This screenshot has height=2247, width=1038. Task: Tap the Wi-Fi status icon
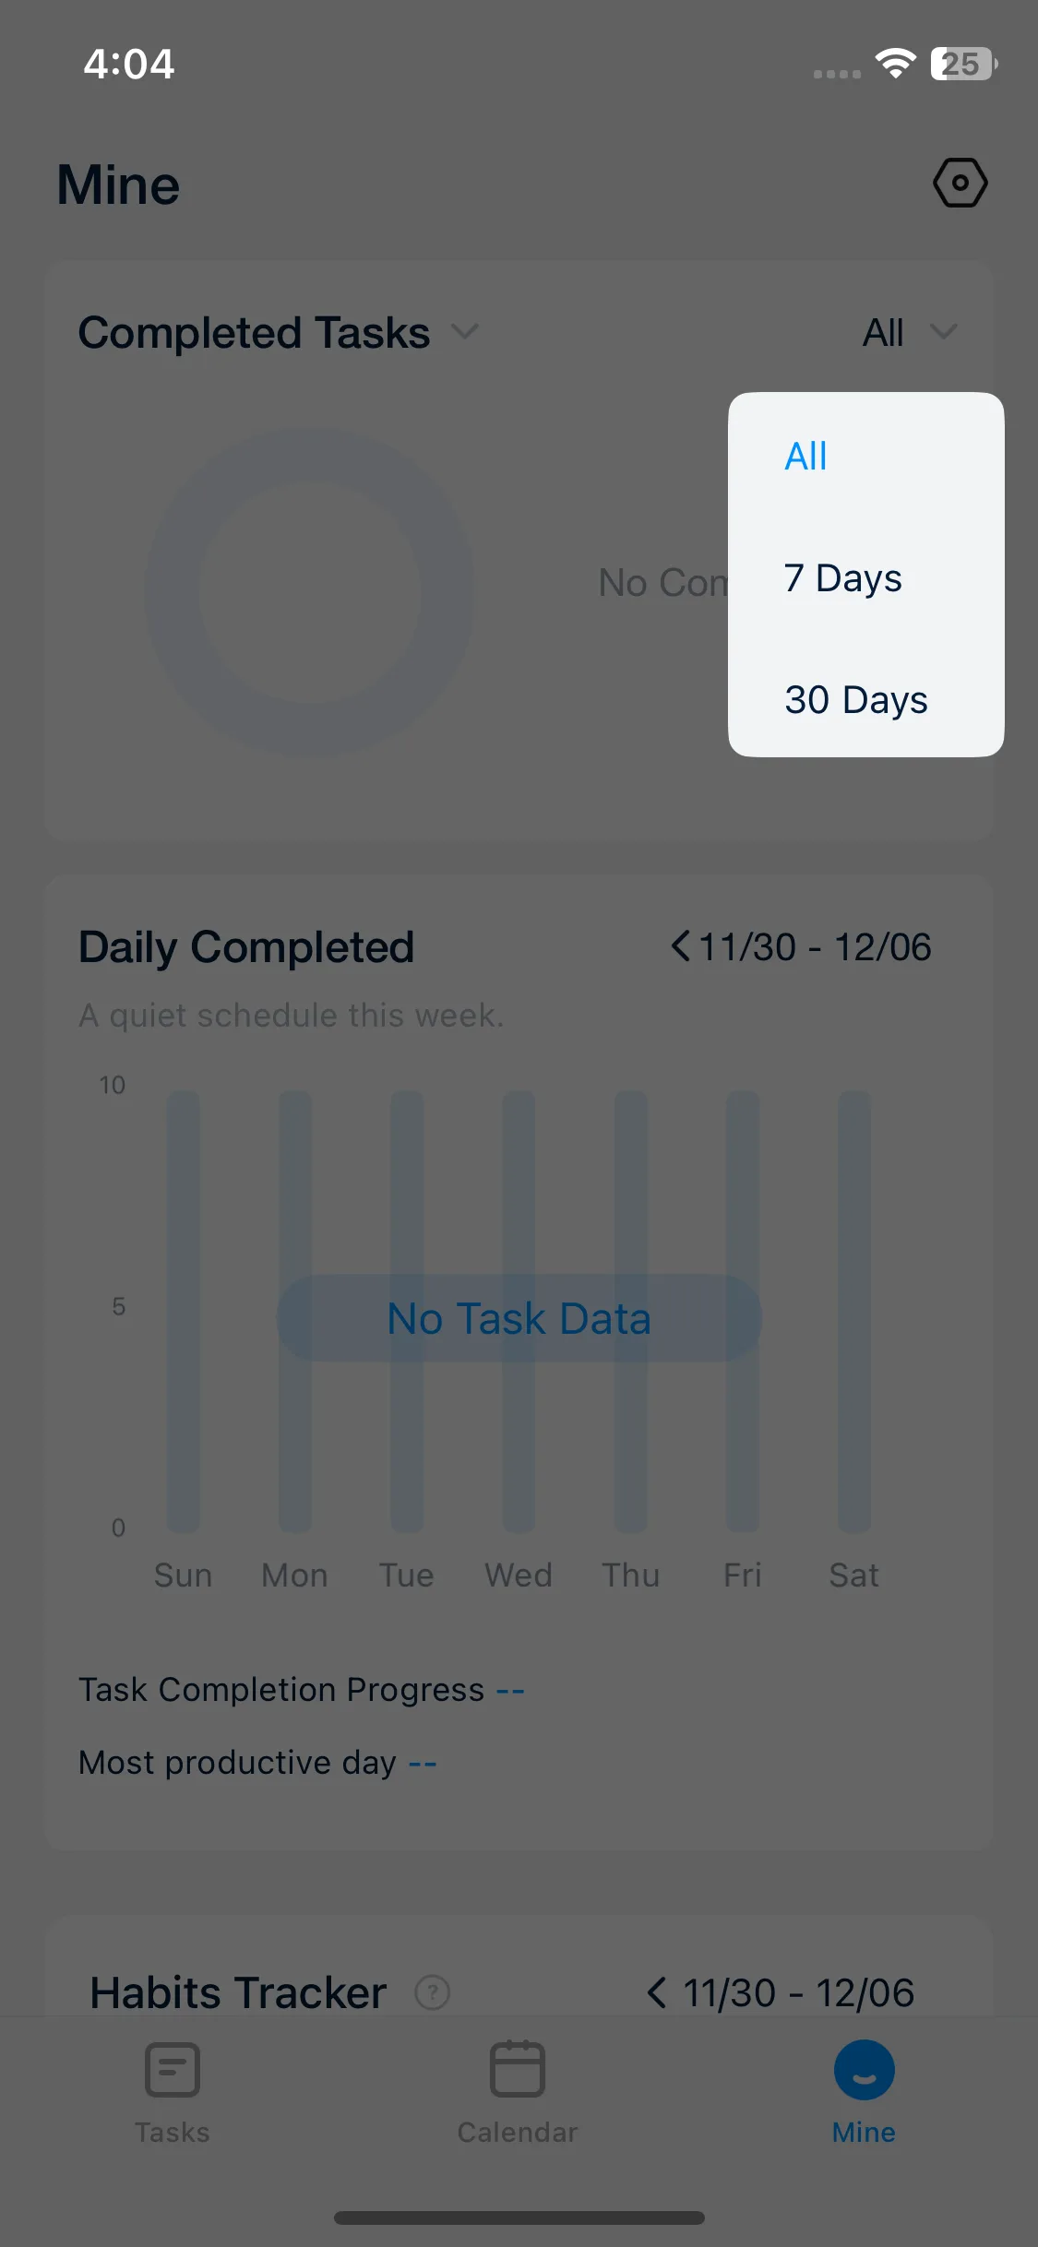click(x=895, y=64)
